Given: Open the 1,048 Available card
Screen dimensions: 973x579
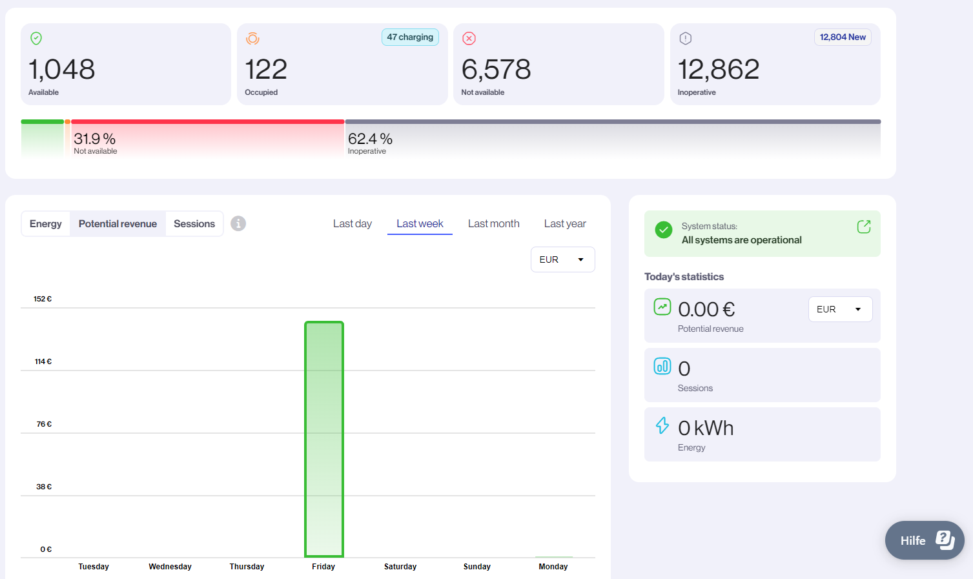Looking at the screenshot, I should click(126, 65).
